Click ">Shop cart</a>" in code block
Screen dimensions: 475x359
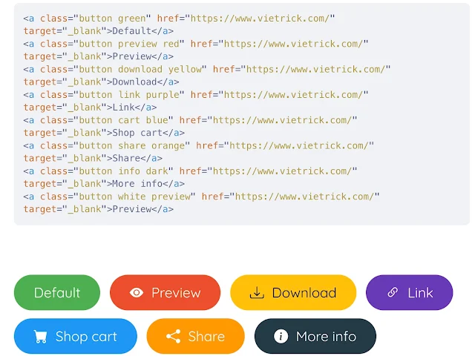pos(145,133)
